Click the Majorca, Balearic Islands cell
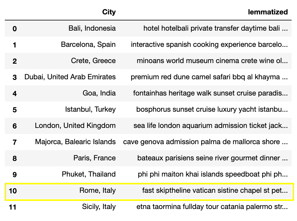This screenshot has width=297, height=221. coord(75,142)
